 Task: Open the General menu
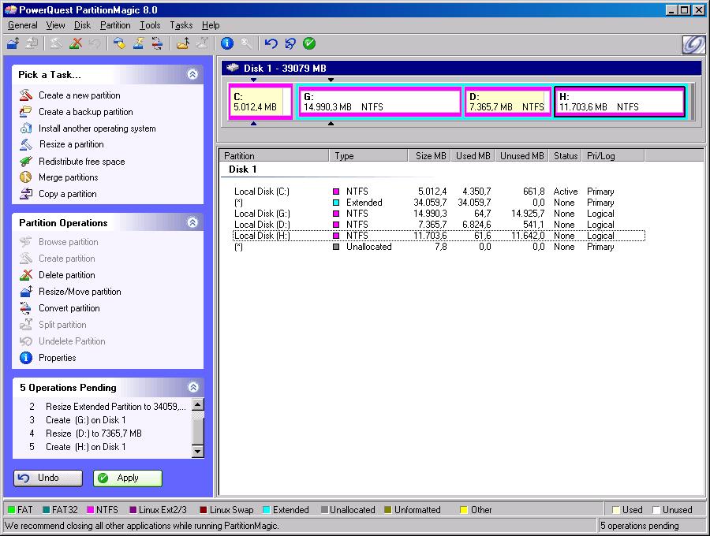coord(23,25)
